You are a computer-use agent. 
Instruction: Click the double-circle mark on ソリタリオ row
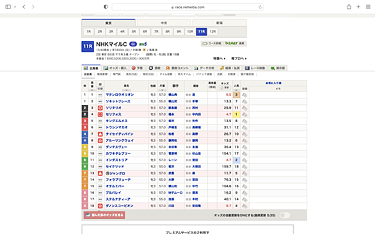(100, 108)
